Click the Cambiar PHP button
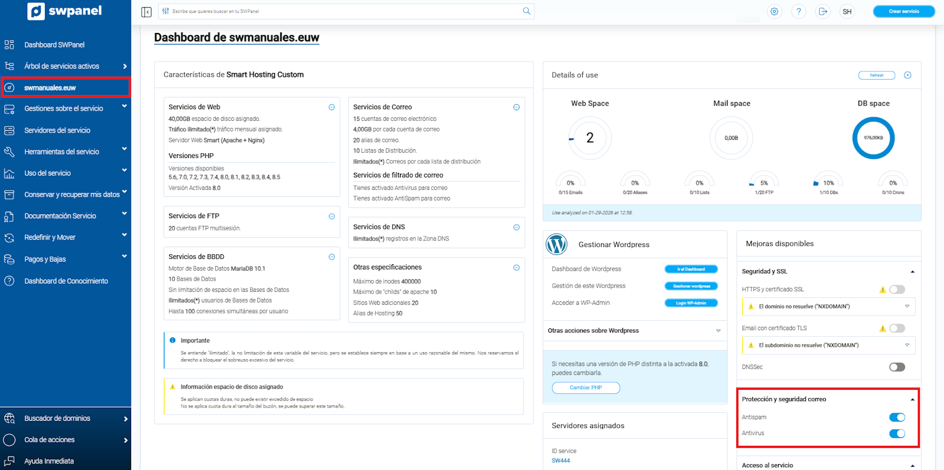Screen dimensions: 944x470 [x=586, y=388]
